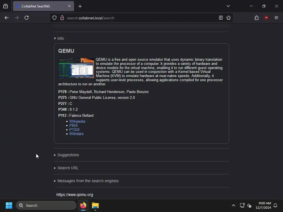Click the P178 developers line
Image resolution: width=283 pixels, height=212 pixels.
pyautogui.click(x=103, y=92)
